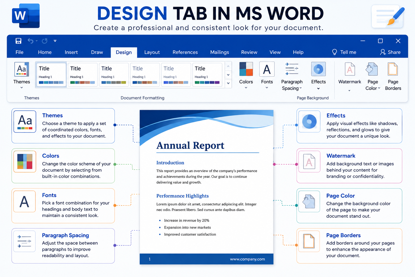Open the Draw tab
This screenshot has height=277, width=415.
97,52
